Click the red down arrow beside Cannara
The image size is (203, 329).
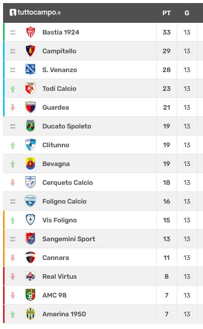[x=13, y=257]
